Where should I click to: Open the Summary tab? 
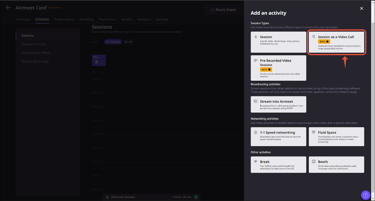tap(23, 19)
